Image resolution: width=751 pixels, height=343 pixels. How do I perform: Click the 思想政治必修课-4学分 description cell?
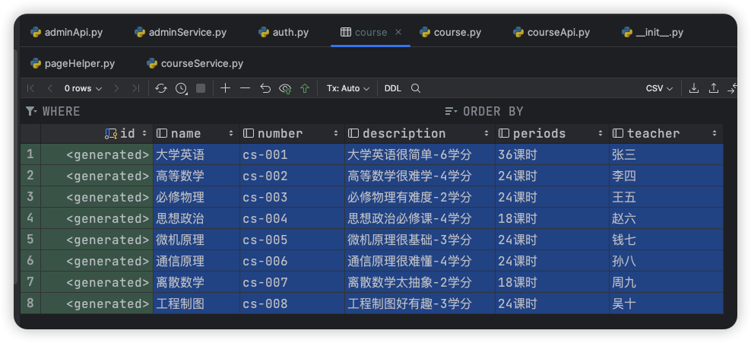point(420,218)
